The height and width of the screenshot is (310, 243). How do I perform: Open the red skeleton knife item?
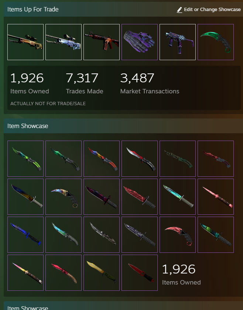pyautogui.click(x=140, y=273)
